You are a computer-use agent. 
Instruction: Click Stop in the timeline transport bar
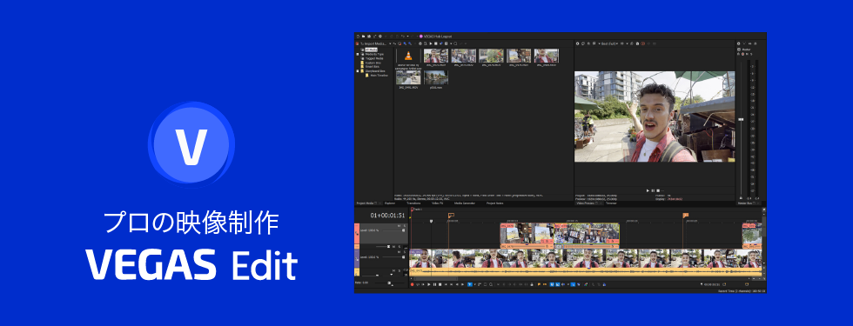(440, 284)
